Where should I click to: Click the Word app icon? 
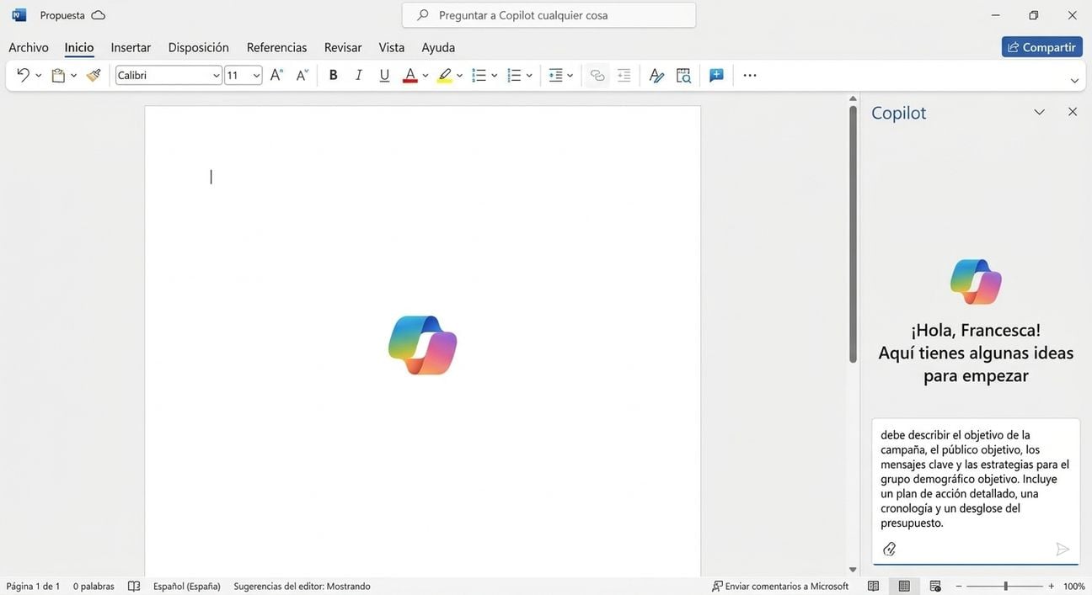[x=19, y=15]
